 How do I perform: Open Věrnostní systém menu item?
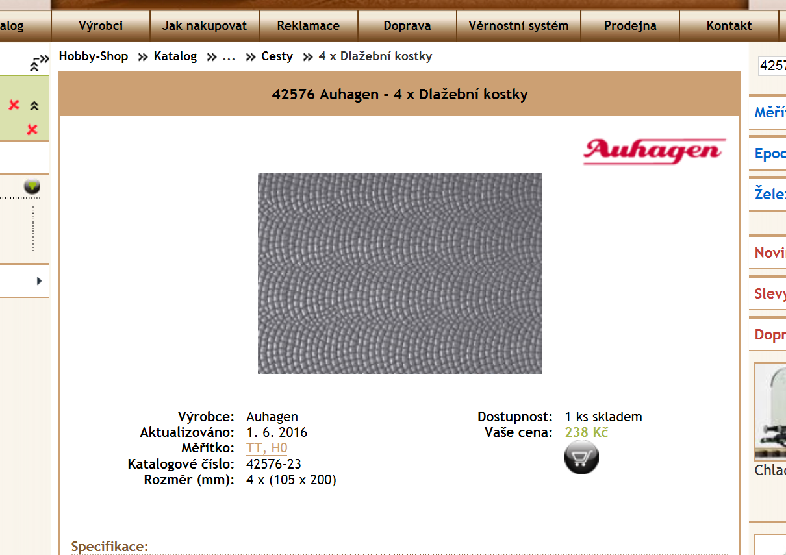pos(518,26)
